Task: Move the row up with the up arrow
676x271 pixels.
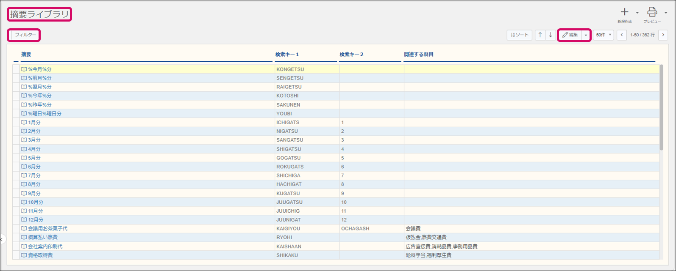Action: click(x=540, y=35)
